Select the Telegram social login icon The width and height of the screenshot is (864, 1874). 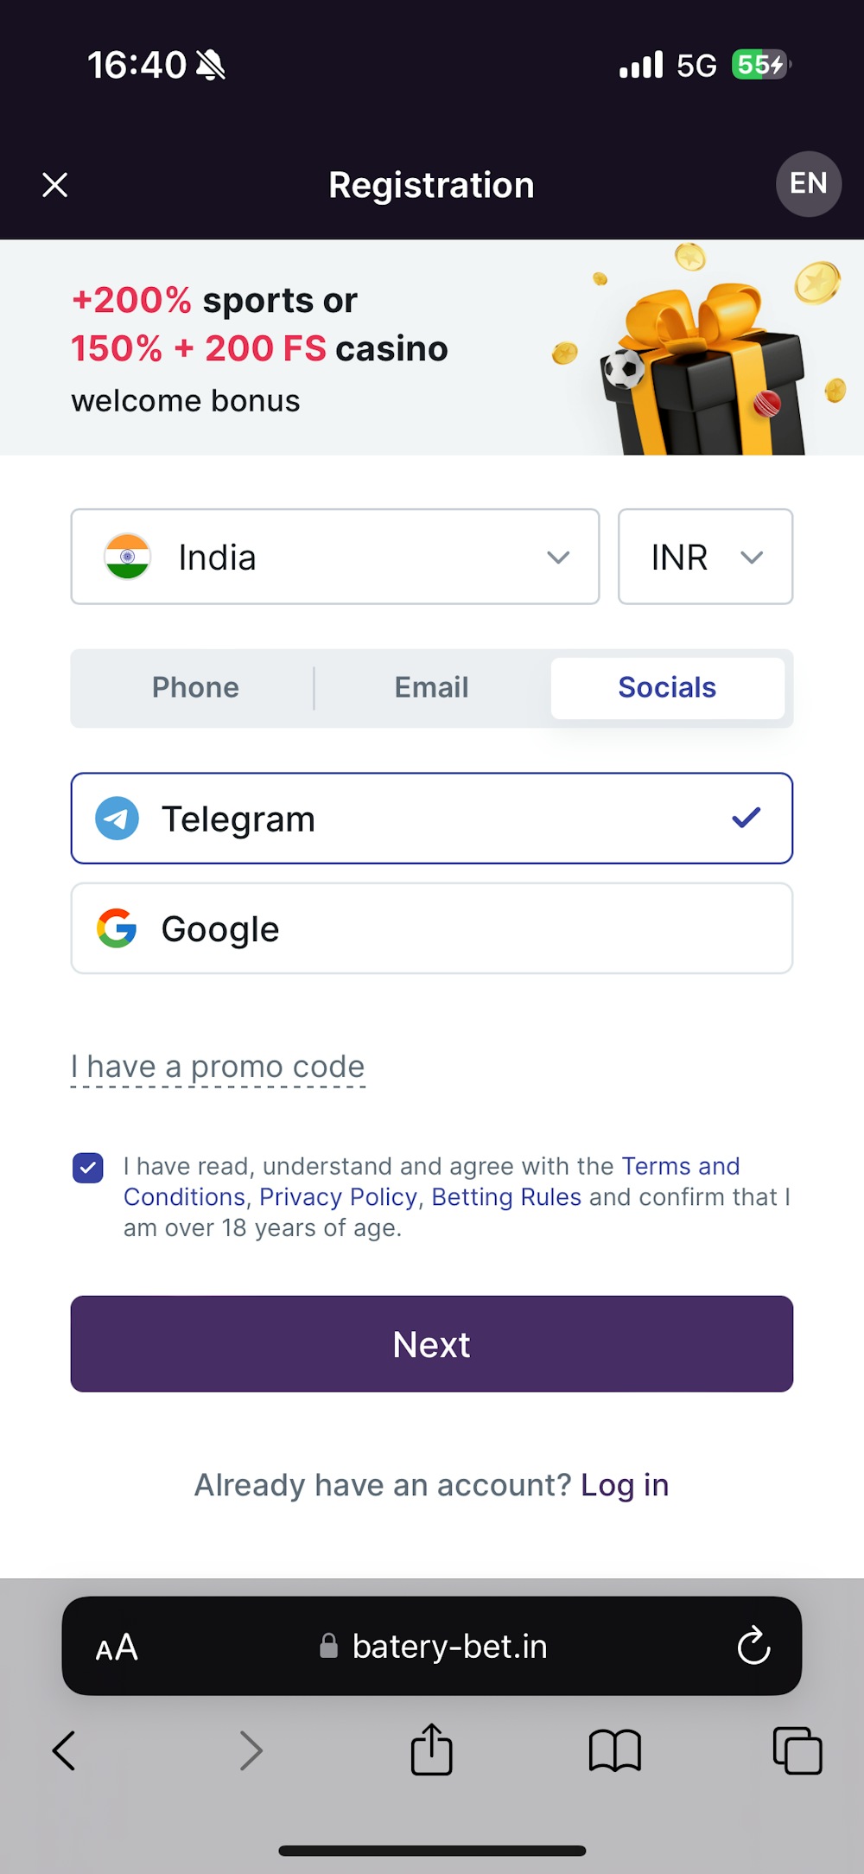pos(118,818)
